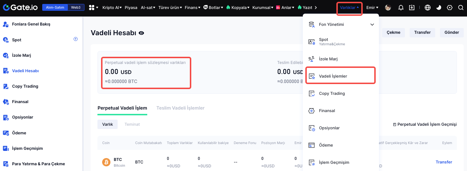
Task: Click the user avatar picture
Action: 388,8
